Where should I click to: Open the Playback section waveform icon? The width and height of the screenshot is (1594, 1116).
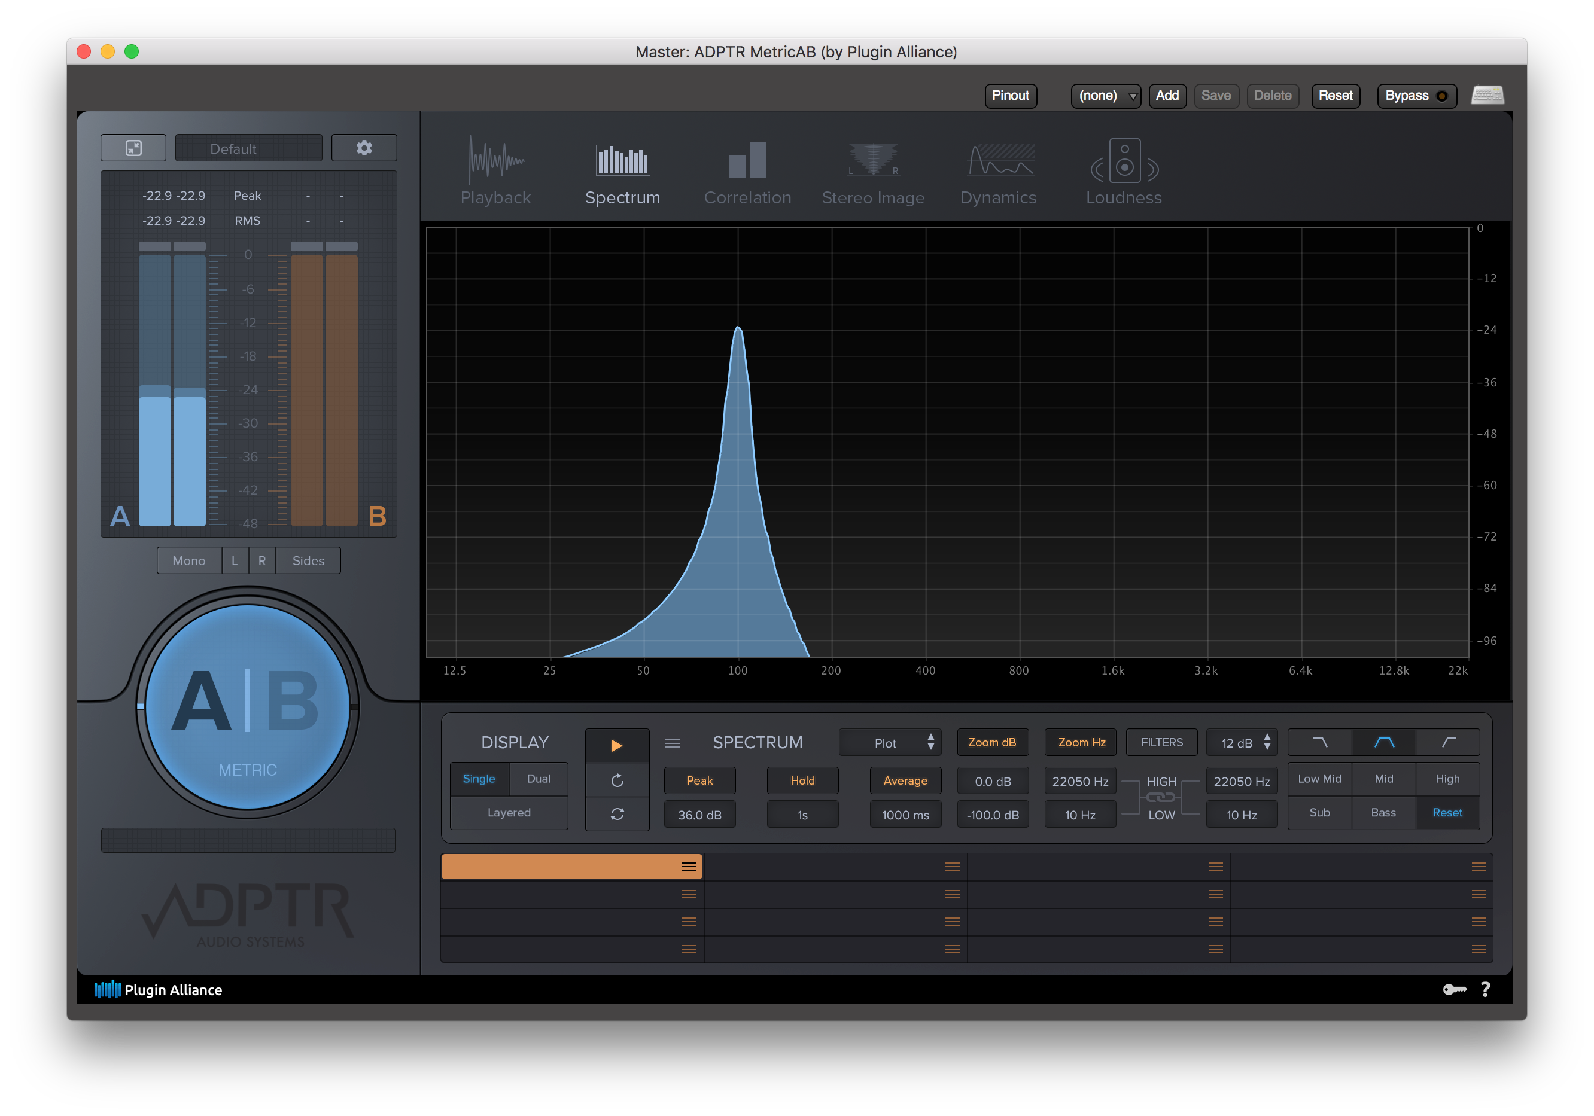495,160
